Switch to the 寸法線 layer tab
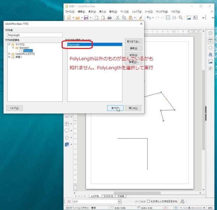The height and width of the screenshot is (210, 217). pos(121,196)
